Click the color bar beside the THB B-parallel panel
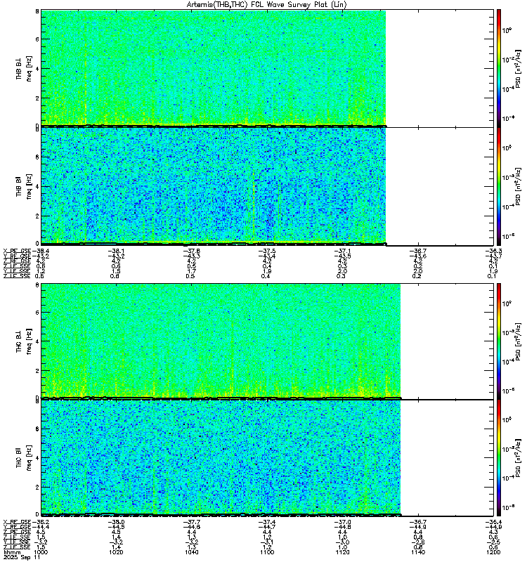Screen dimensions: 527x562 pyautogui.click(x=499, y=186)
